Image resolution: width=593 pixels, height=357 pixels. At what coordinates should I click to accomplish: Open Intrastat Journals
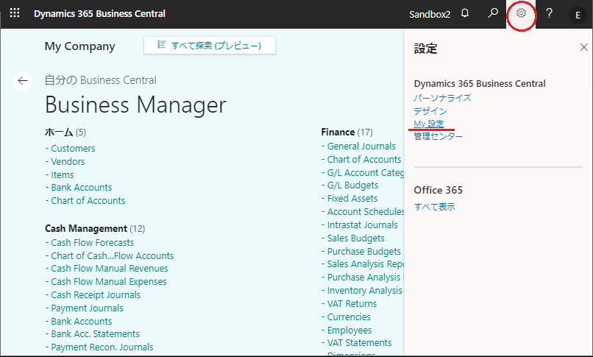(x=362, y=225)
